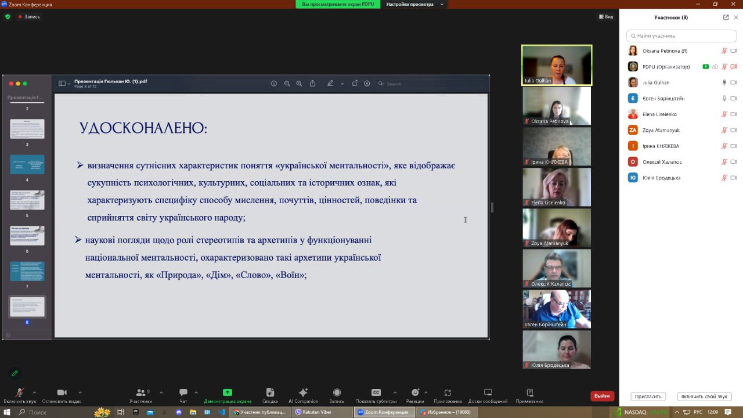Click the info icon in PDF toolbar
The height and width of the screenshot is (418, 743).
[274, 84]
